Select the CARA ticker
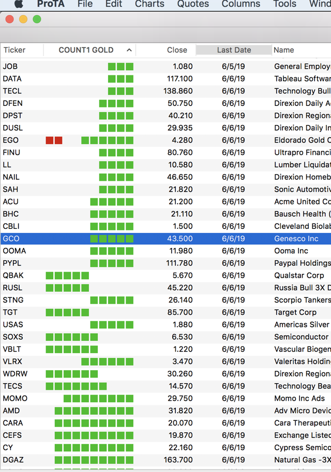The height and width of the screenshot is (472, 331). tap(12, 423)
